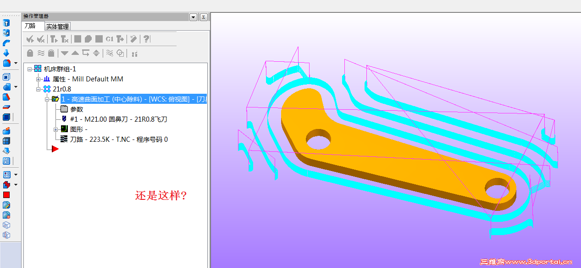Open dropdown arrow next to fillet icon
581x268 pixels.
click(16, 63)
